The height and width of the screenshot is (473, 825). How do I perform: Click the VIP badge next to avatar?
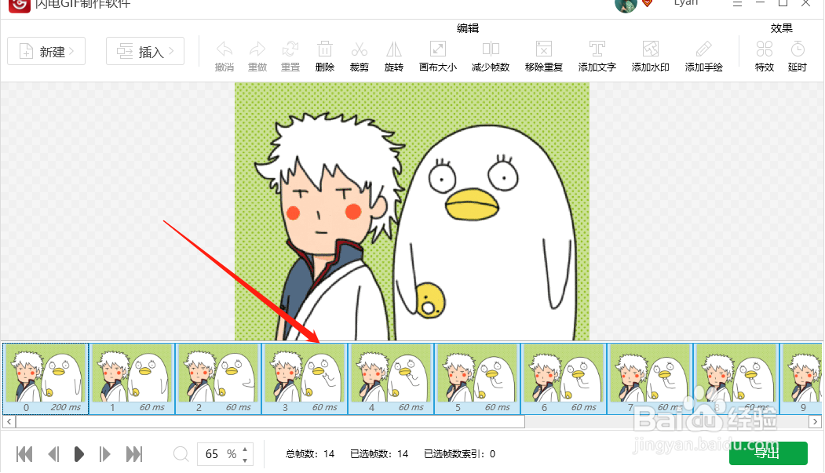tap(647, 3)
